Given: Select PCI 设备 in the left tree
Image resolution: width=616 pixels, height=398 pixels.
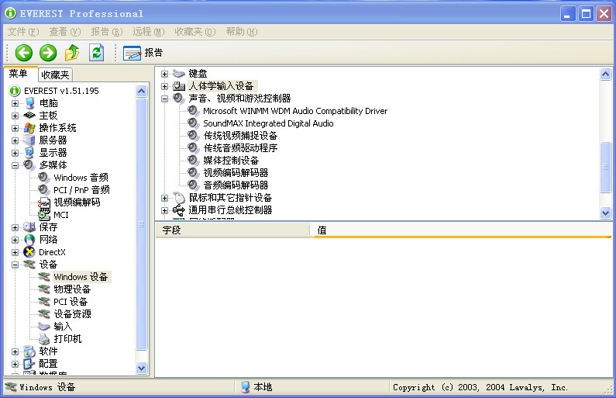Looking at the screenshot, I should point(71,302).
